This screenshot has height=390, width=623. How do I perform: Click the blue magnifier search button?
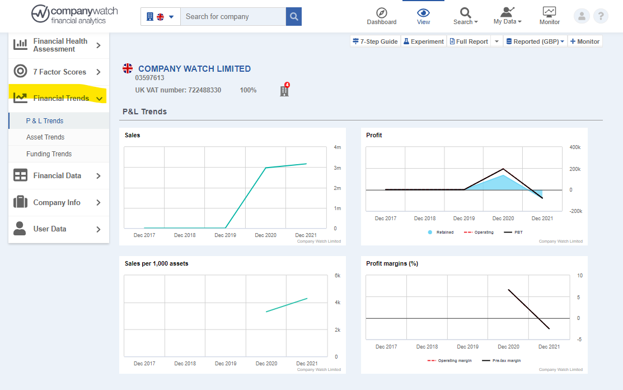coord(294,17)
